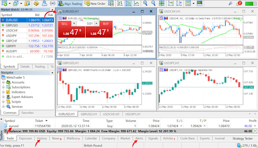Click the search magnifier icon

tap(231, 3)
